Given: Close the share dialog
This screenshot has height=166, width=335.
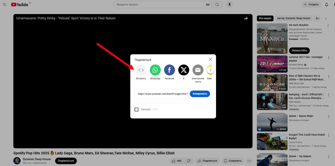Looking at the screenshot, I should click(x=210, y=59).
